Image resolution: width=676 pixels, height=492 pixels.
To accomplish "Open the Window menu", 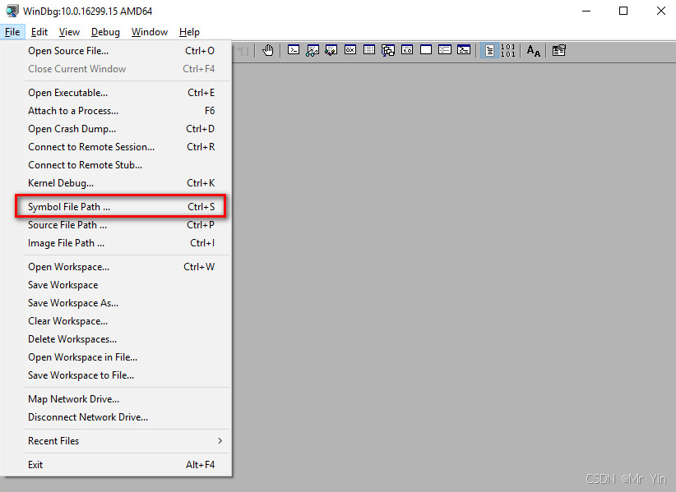I will coord(150,32).
